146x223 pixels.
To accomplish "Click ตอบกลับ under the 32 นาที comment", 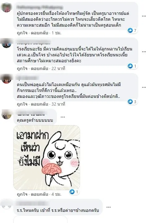I will pos(40,104).
